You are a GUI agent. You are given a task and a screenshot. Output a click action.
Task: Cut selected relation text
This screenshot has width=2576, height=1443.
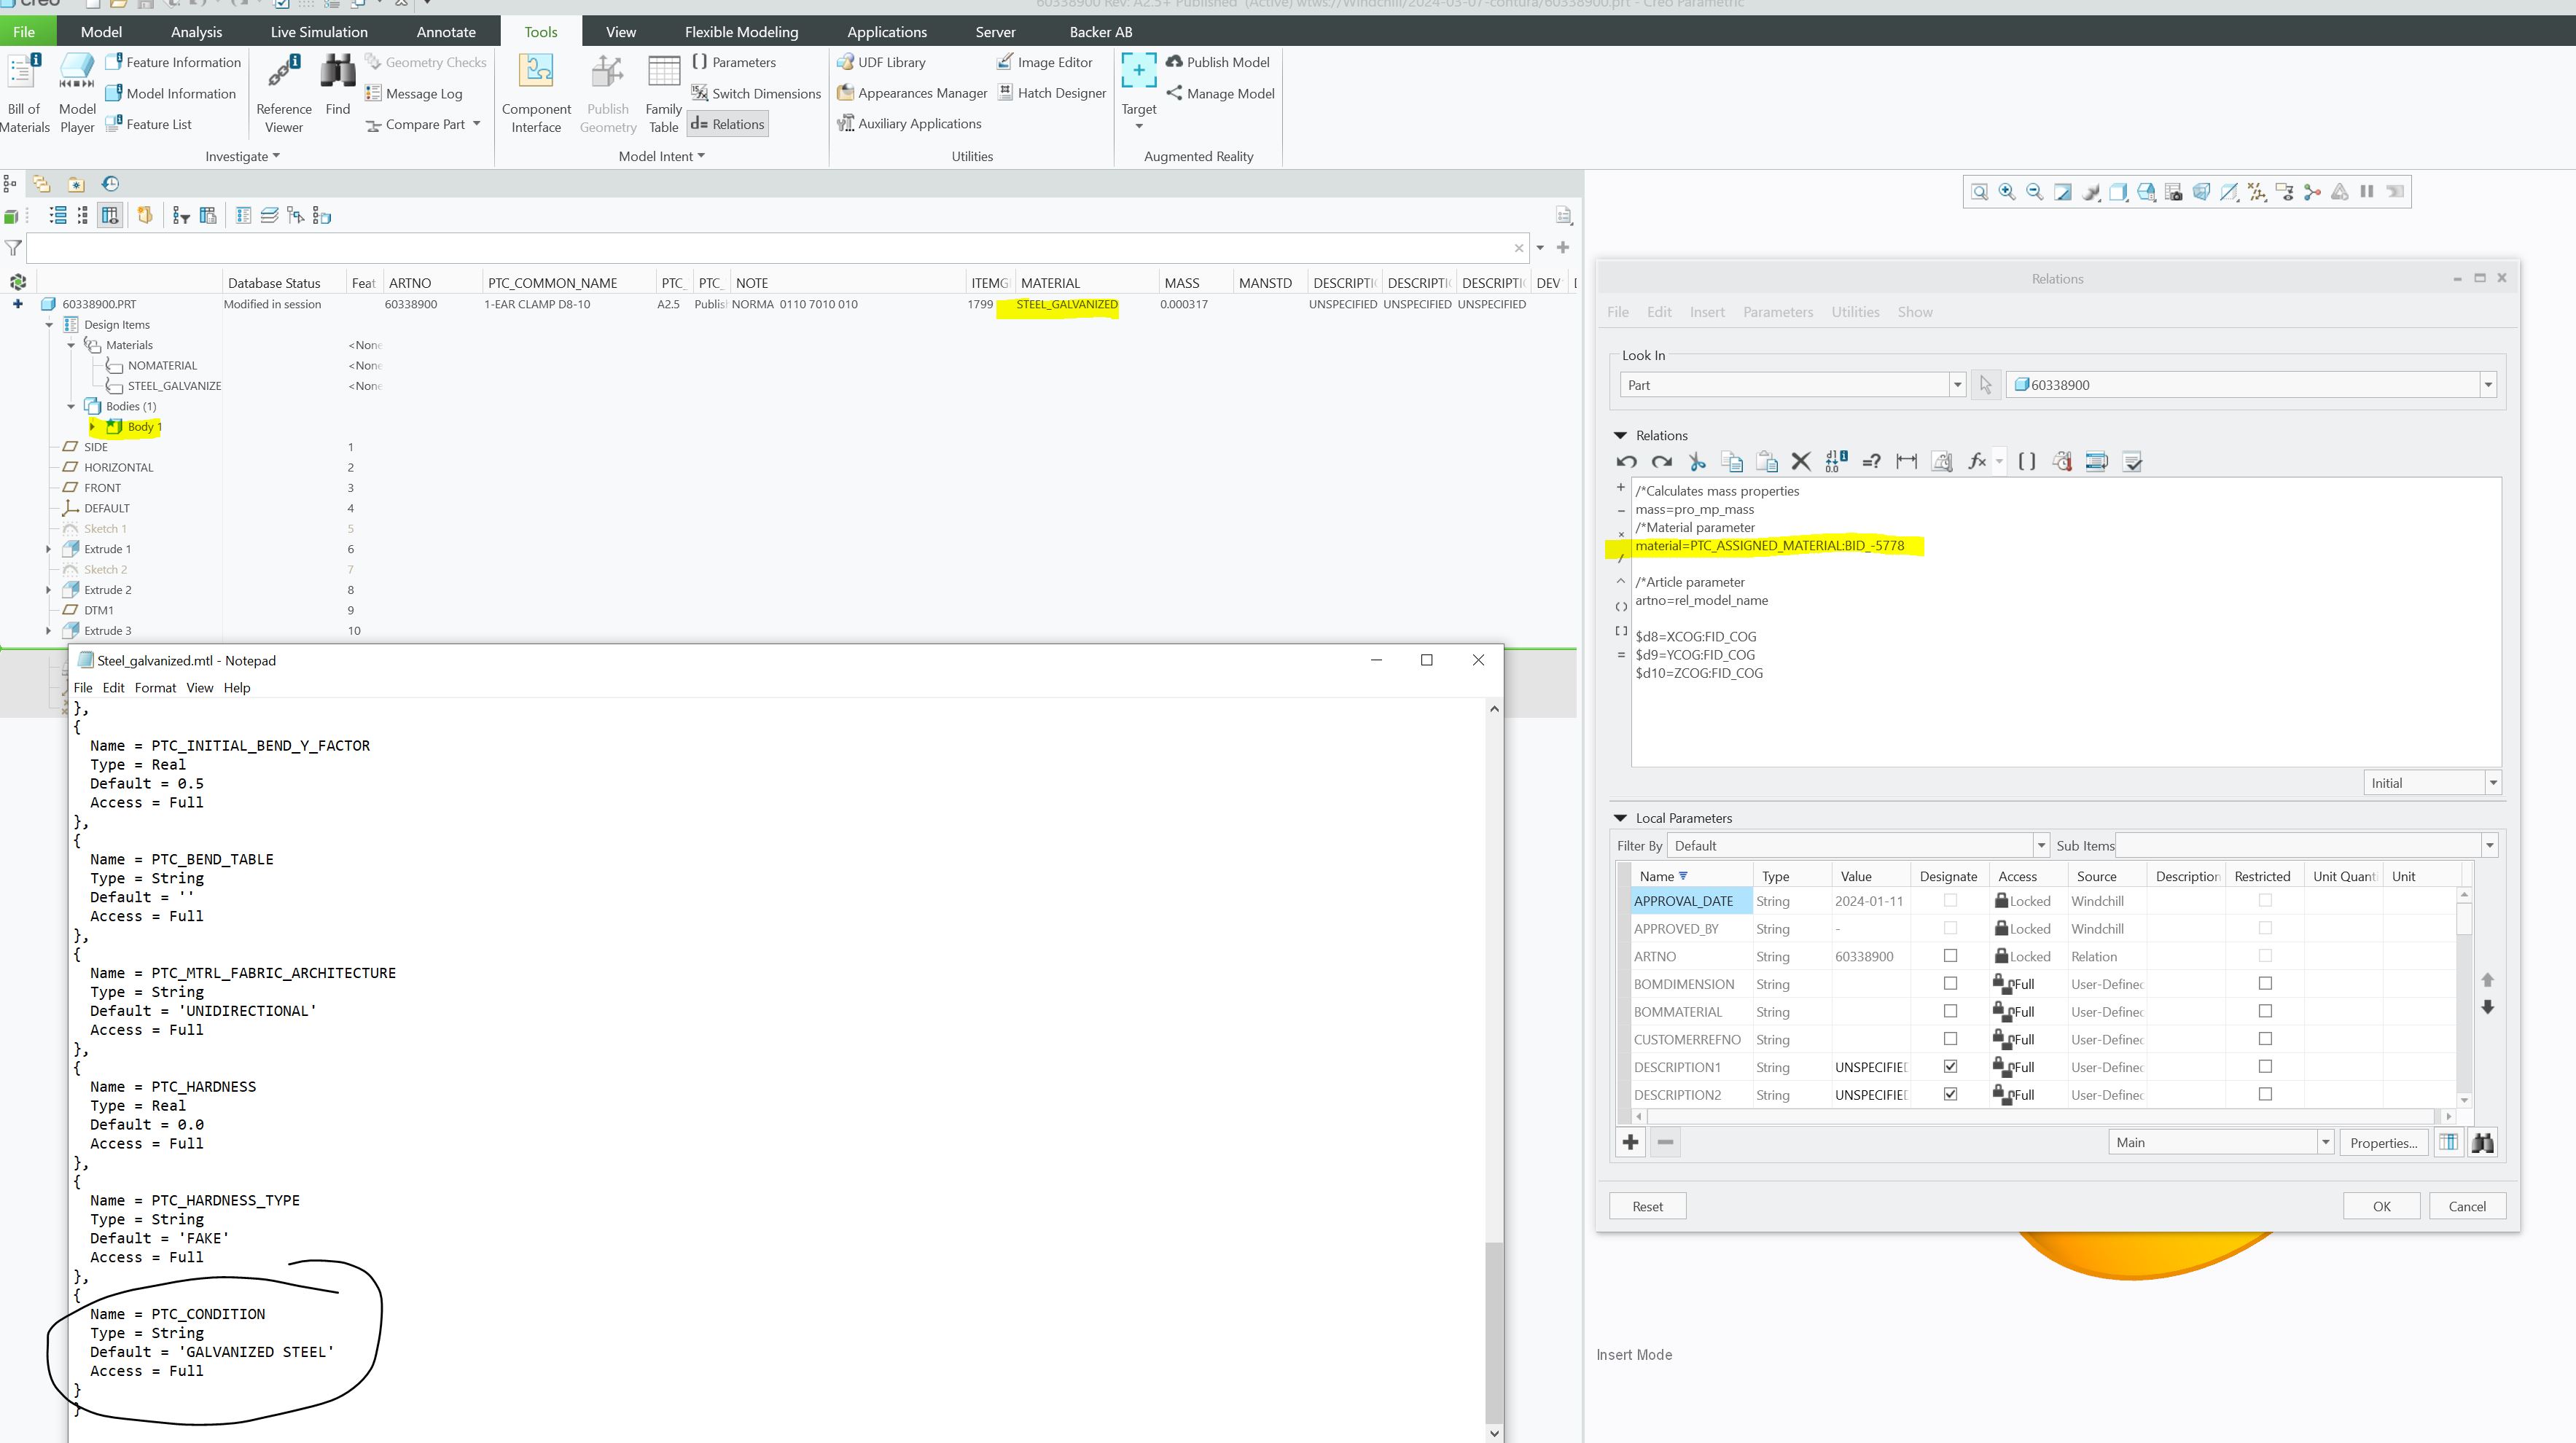click(x=1697, y=461)
